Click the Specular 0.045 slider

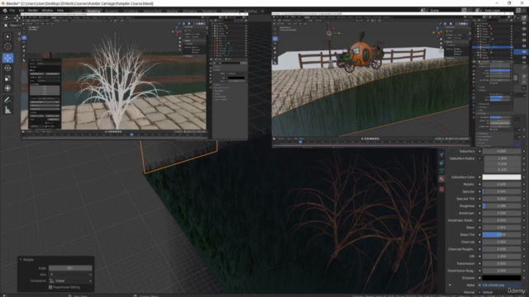[502, 191]
